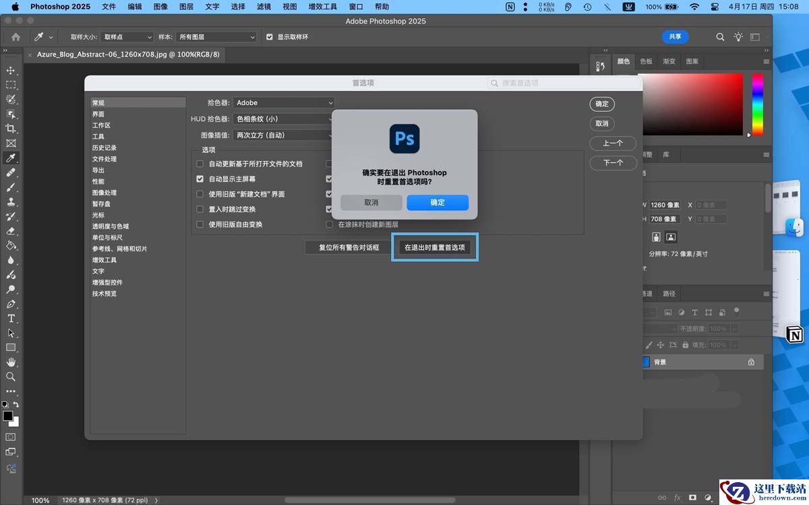Open the 图层 menu in menu bar

click(x=186, y=7)
